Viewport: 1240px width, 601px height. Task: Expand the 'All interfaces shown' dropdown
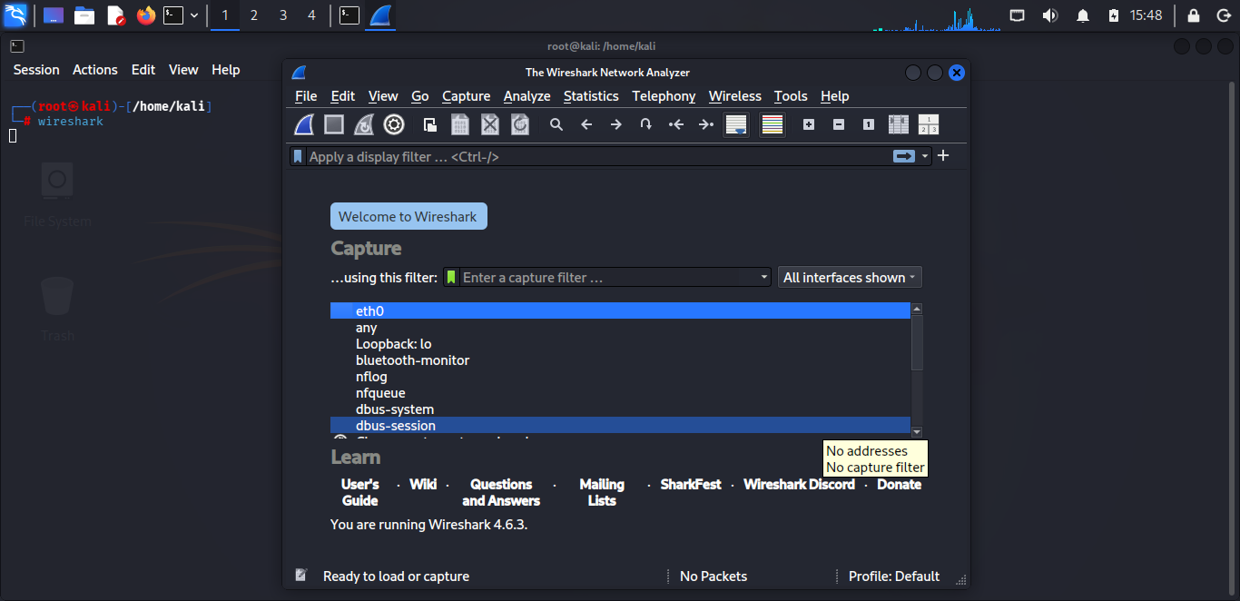coord(850,278)
